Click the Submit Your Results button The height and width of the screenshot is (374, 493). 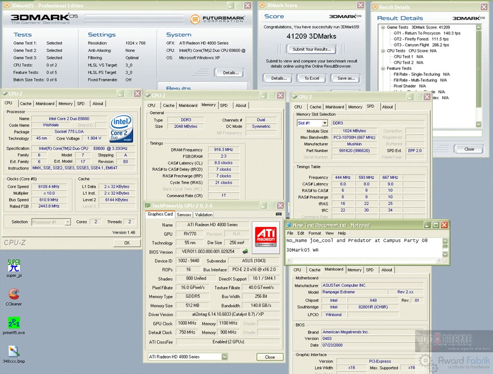(311, 49)
